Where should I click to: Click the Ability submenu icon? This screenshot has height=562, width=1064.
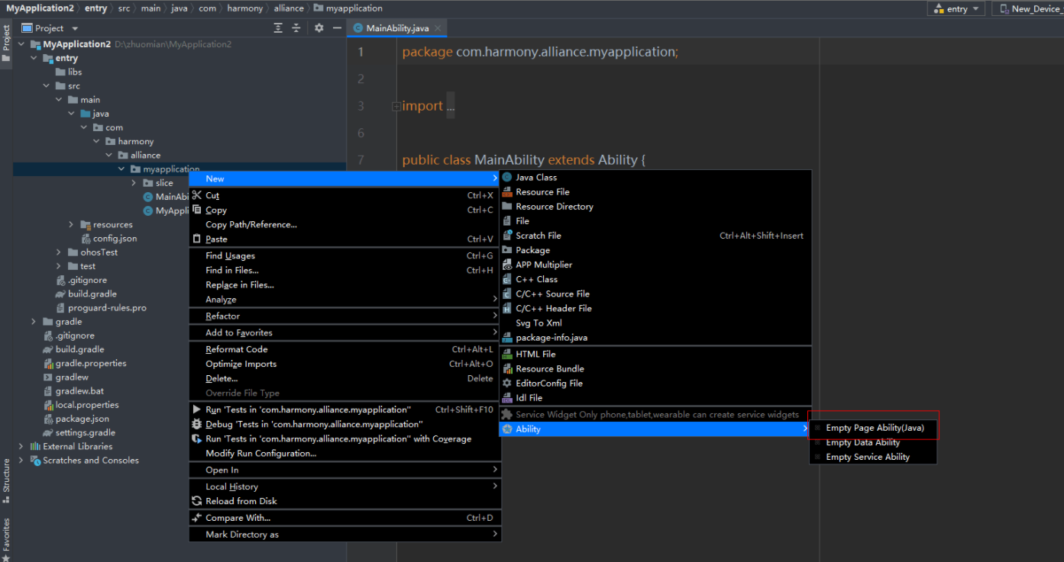pos(507,429)
